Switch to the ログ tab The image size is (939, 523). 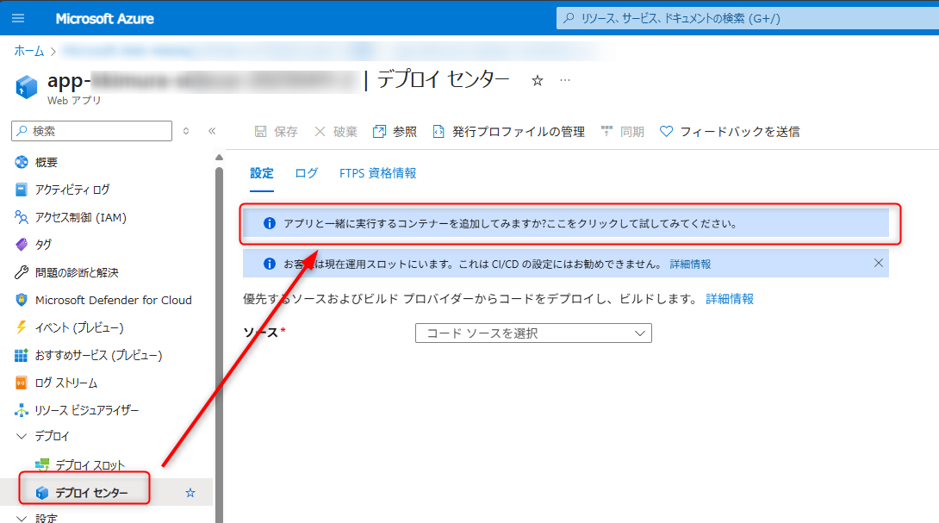click(306, 173)
